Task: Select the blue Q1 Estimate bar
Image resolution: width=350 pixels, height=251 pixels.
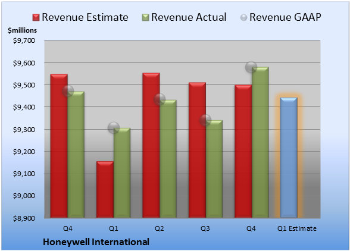Action: (x=289, y=158)
